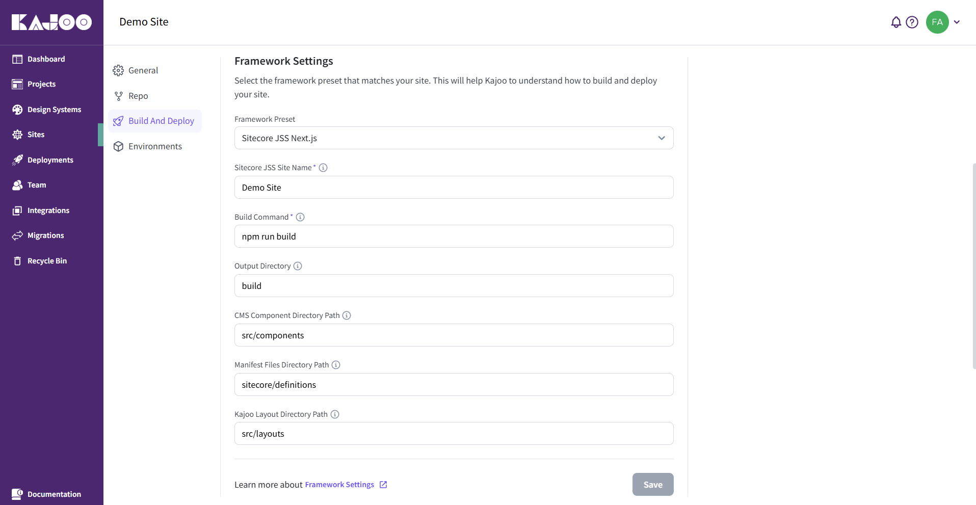Open Deployments in sidebar
Screen dimensions: 976x505
click(x=51, y=160)
